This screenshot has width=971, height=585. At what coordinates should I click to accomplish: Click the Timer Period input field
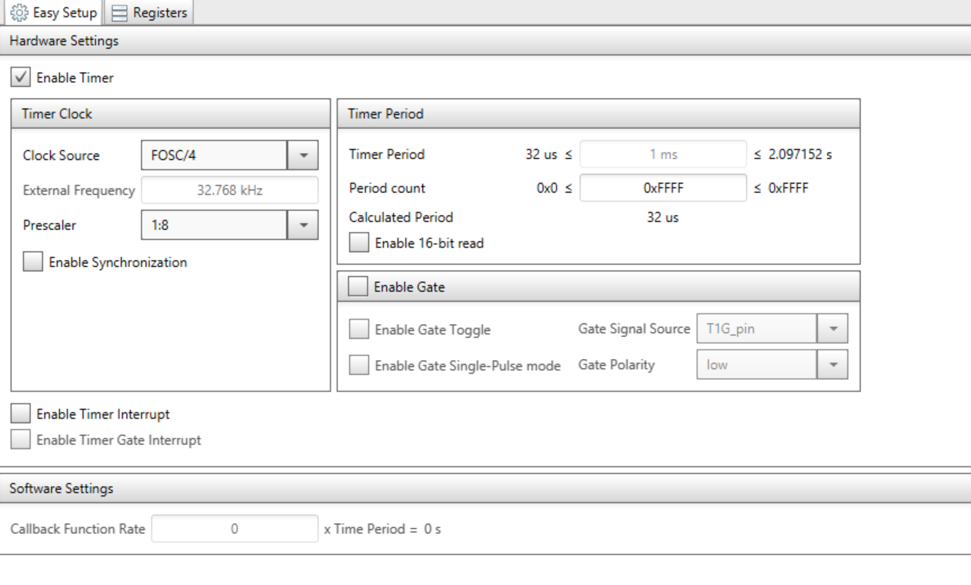point(663,154)
